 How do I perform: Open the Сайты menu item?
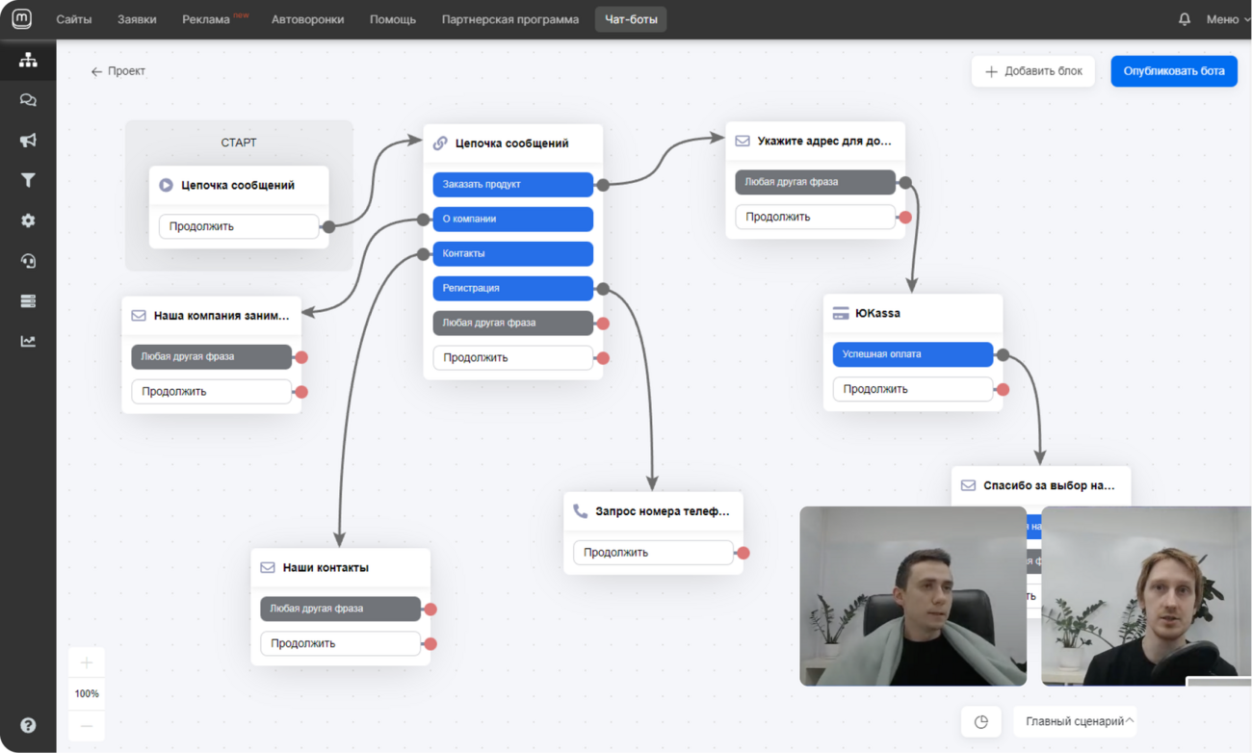[x=74, y=19]
